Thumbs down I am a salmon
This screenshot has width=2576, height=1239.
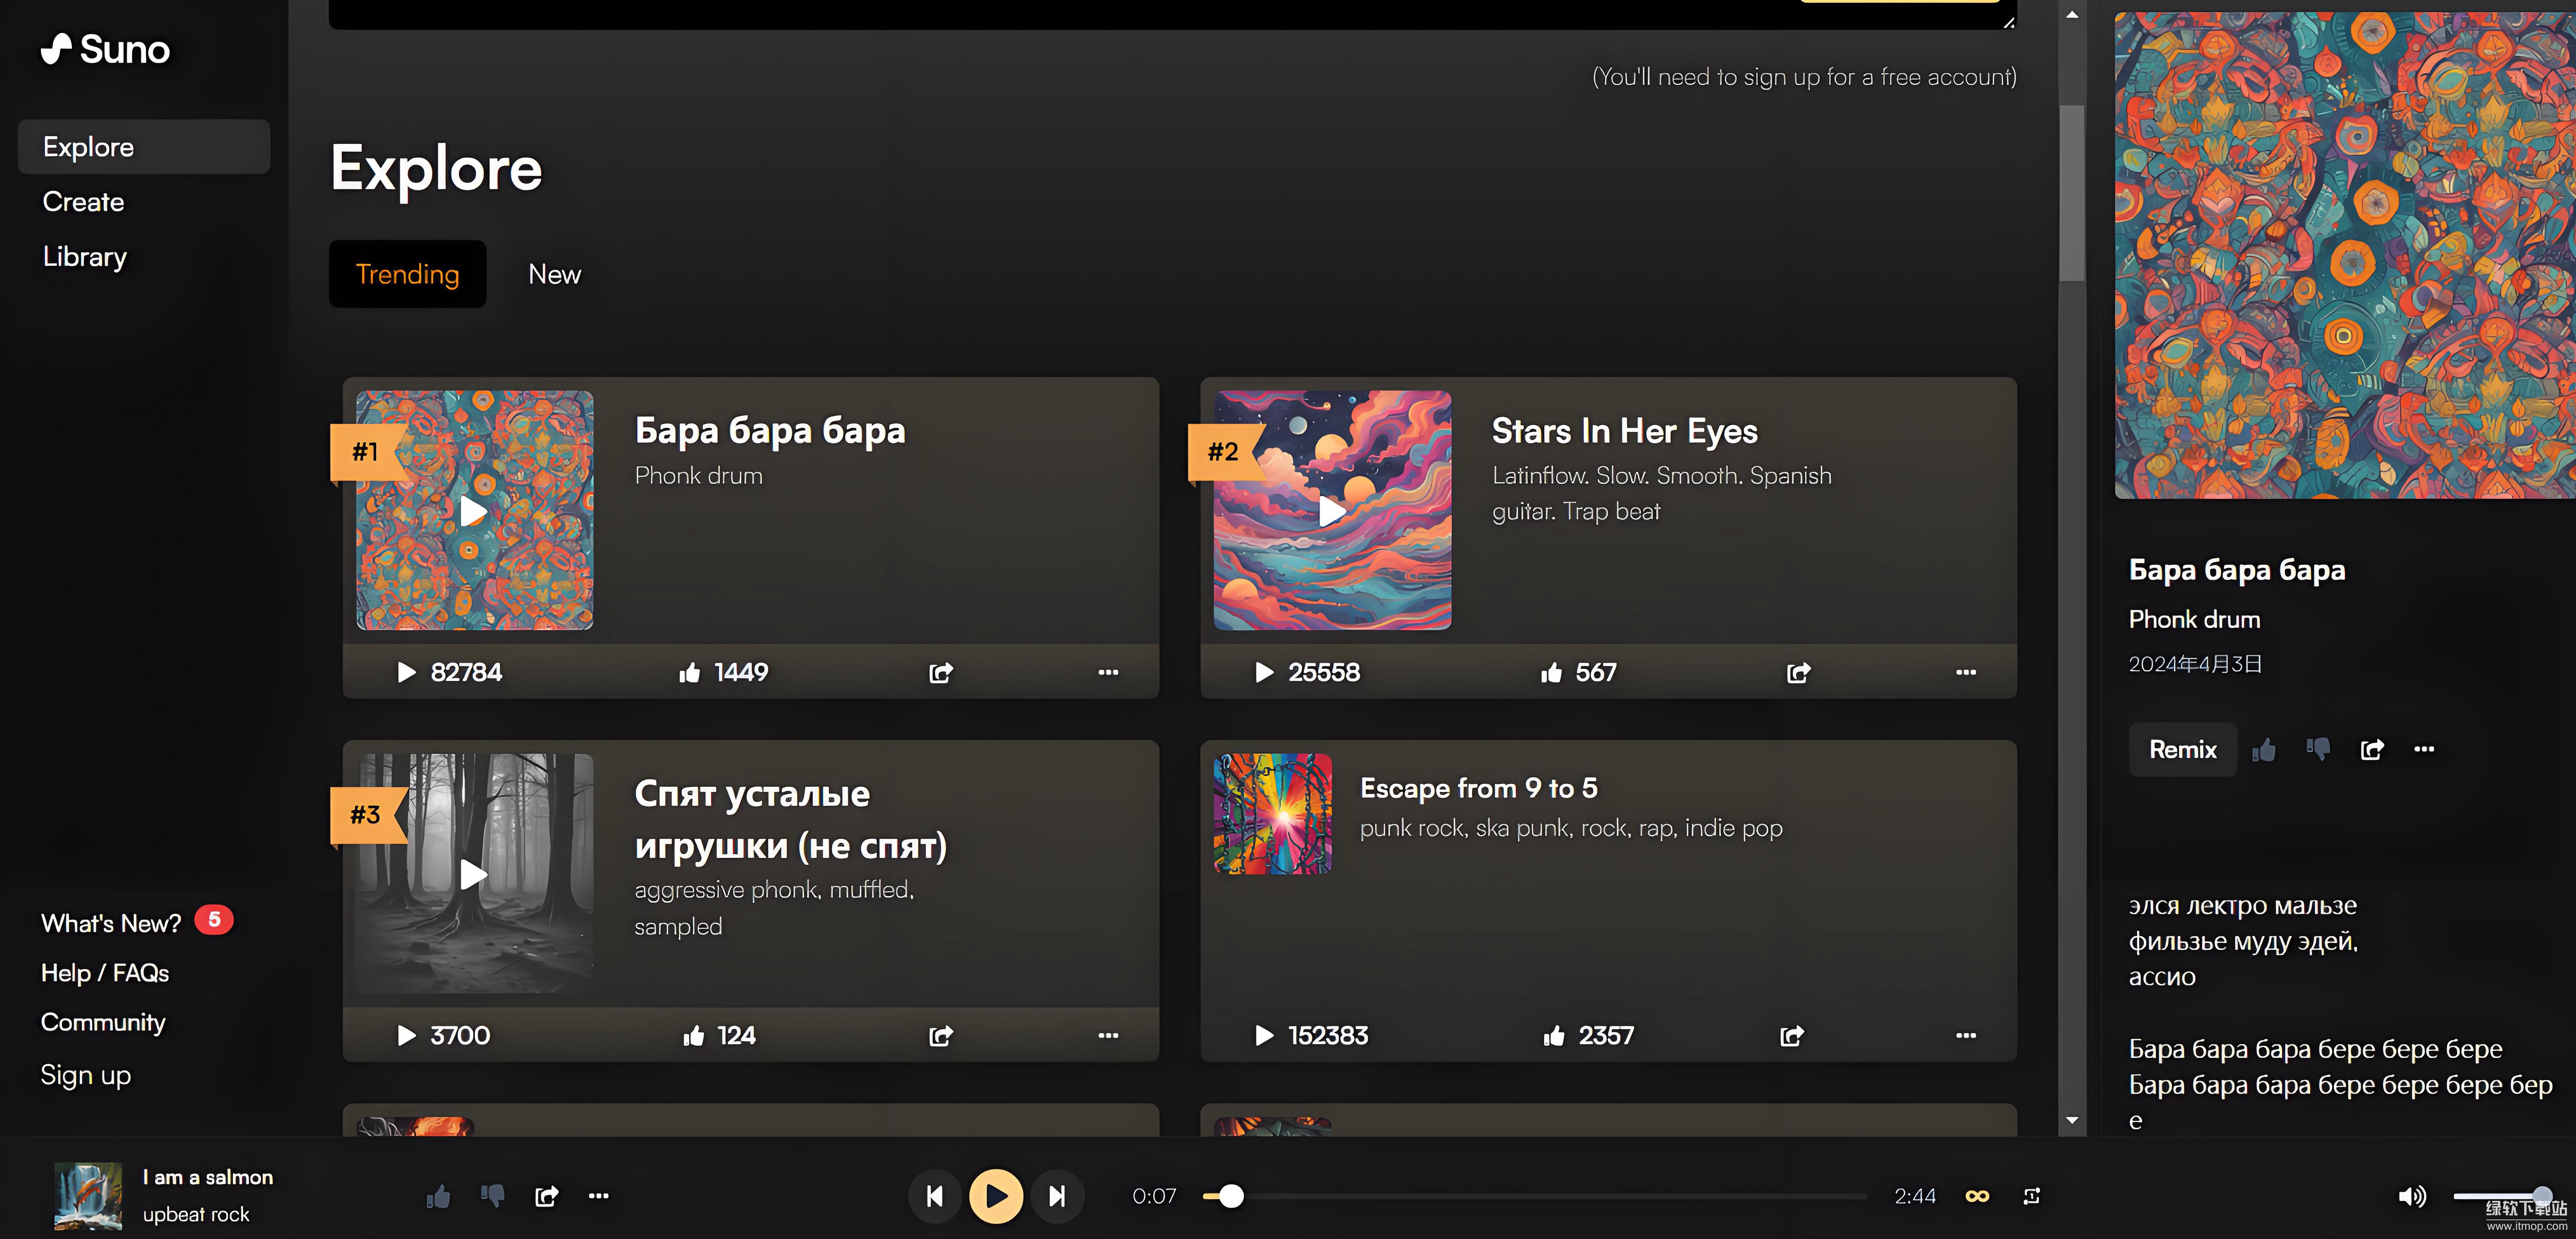point(492,1196)
